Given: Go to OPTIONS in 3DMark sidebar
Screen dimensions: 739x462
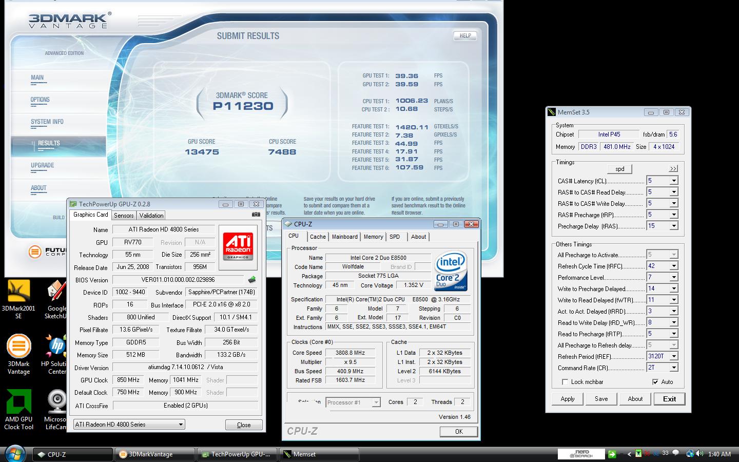Looking at the screenshot, I should (x=40, y=100).
